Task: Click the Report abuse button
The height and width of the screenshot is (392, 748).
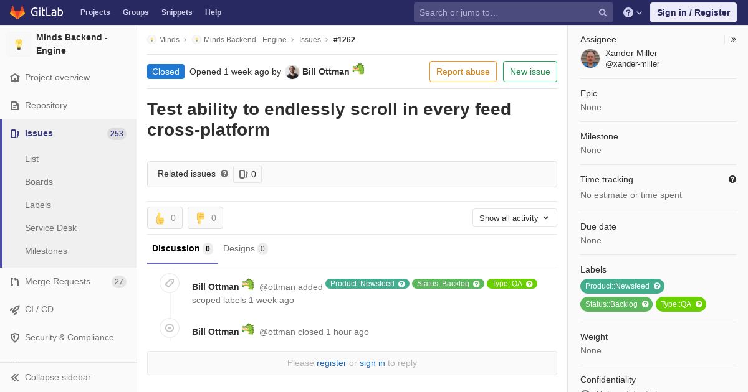Action: click(463, 72)
